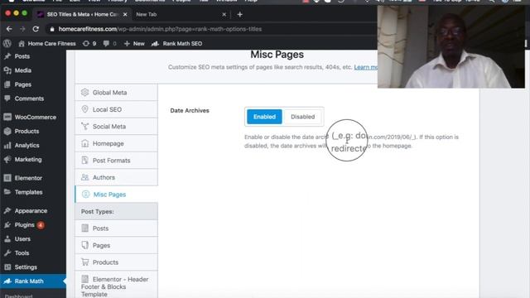The image size is (530, 298).
Task: Go to the Homepage settings tab
Action: click(116, 143)
